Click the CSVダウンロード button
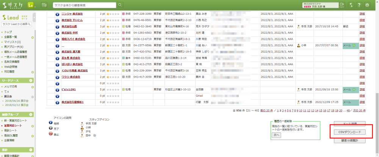This screenshot has width=379, height=157. (x=350, y=132)
